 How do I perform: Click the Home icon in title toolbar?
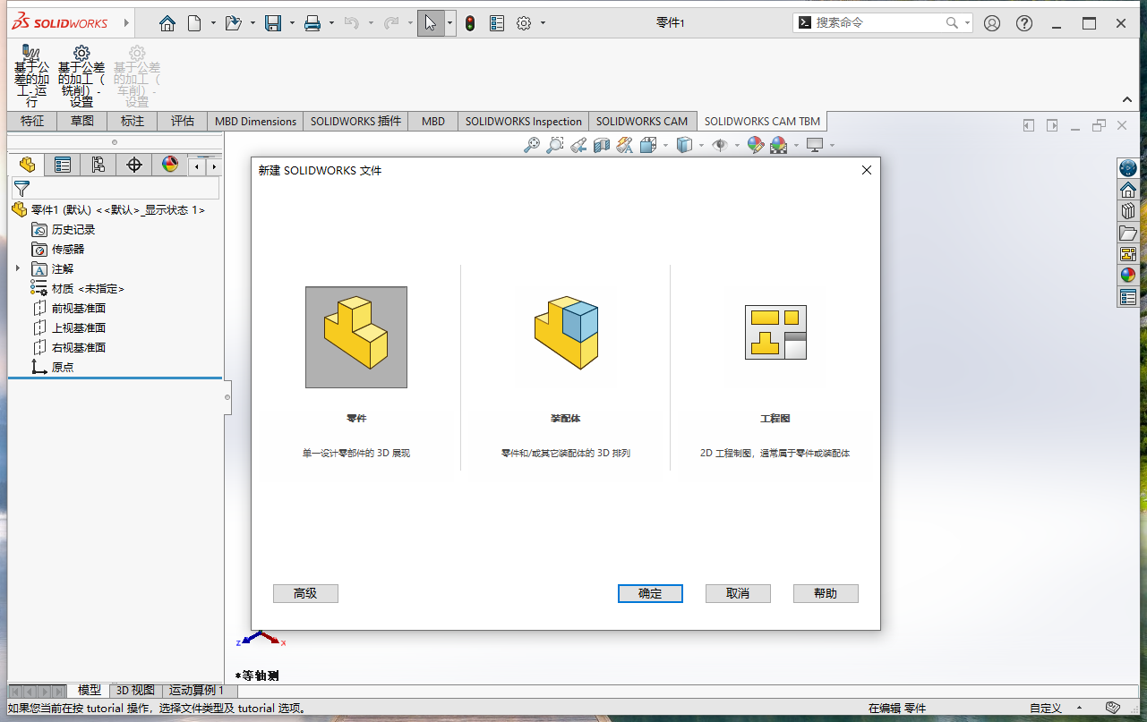point(167,23)
